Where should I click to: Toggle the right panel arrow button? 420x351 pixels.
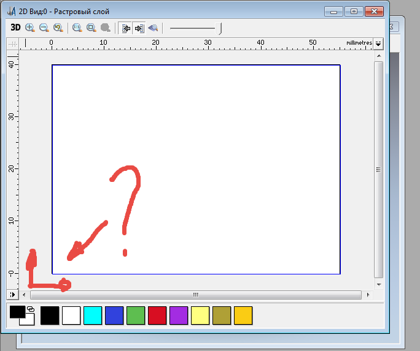point(139,28)
